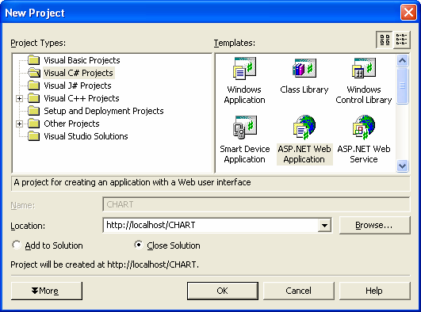Switch templates to small icons list view
This screenshot has height=312, width=421.
point(402,40)
